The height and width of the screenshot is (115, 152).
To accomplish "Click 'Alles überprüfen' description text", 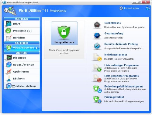I will pos(113,38).
